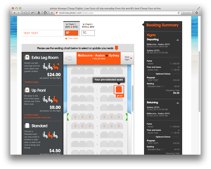Screen dimensions: 211x169
Task: Reload page with the refresh icon
Action: coord(179,13)
